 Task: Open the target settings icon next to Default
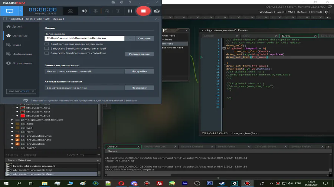click(x=327, y=12)
